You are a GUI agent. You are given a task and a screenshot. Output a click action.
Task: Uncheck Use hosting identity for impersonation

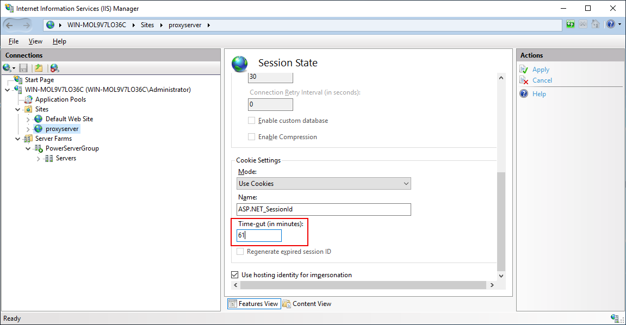(235, 275)
